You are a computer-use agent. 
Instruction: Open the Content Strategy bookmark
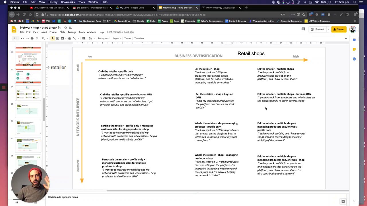click(236, 21)
